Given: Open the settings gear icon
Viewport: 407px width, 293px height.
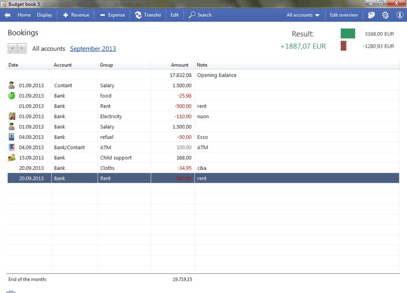Looking at the screenshot, I should [x=385, y=15].
